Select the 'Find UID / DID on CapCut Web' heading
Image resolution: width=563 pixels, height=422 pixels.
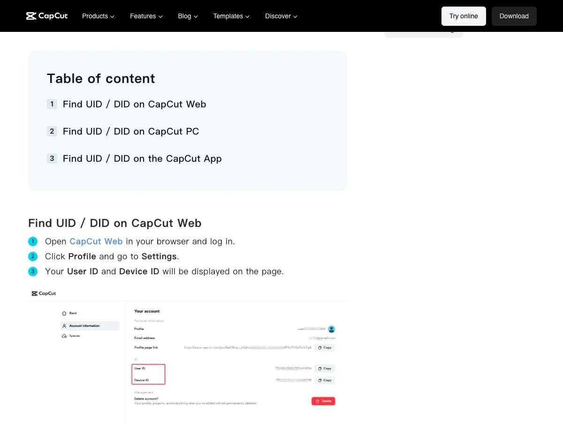[x=115, y=223]
